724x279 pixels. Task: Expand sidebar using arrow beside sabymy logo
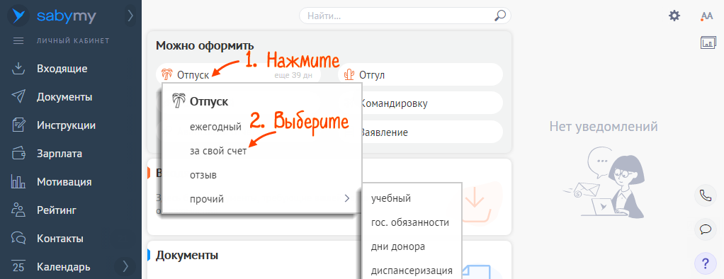tap(130, 16)
